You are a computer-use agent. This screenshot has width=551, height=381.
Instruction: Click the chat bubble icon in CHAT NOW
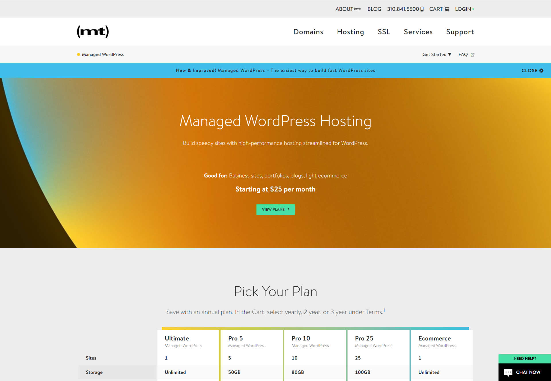[508, 372]
